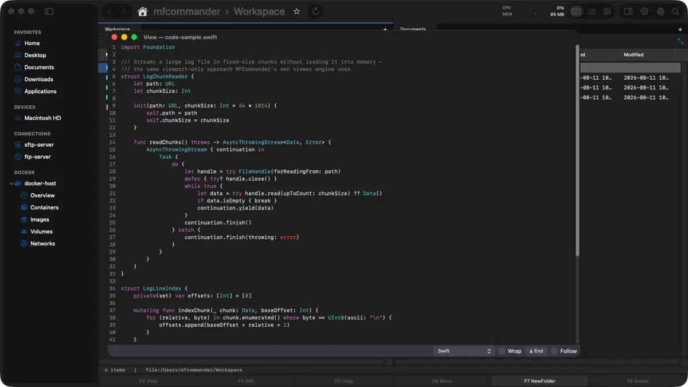Viewport: 688px width, 387px height.
Task: Select Macintosh HD device
Action: 42,118
